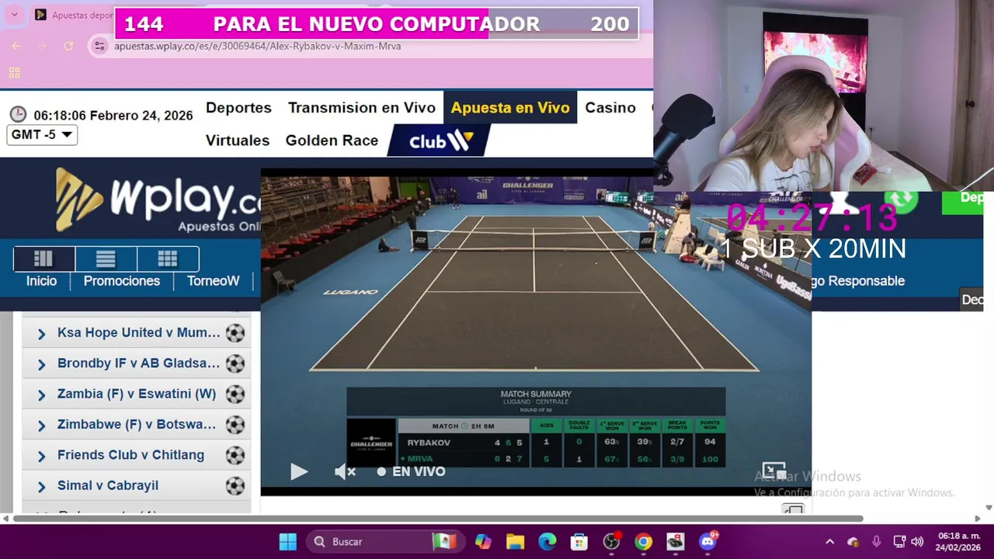Screen dimensions: 994x559
Task: Go to Inicio in the blue nav
Action: coord(41,281)
